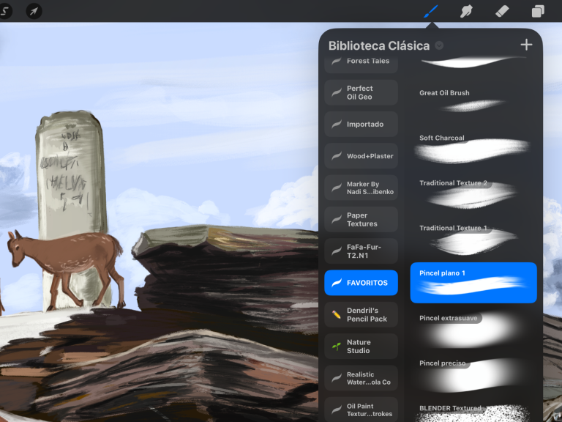The width and height of the screenshot is (562, 422).
Task: Choose the Traditional Texture 2 brush
Action: point(473,193)
